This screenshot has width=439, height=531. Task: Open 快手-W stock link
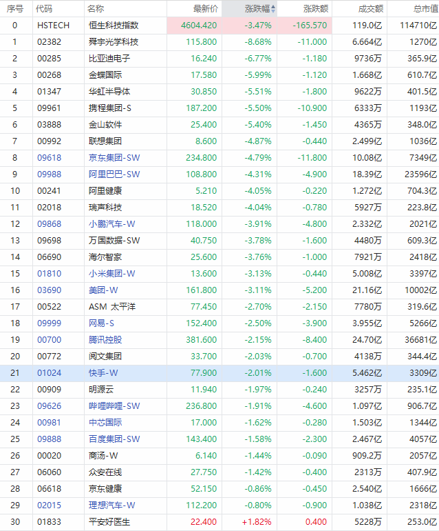pos(103,373)
